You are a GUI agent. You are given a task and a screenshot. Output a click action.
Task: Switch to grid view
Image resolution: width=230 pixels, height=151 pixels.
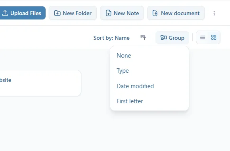(214, 37)
